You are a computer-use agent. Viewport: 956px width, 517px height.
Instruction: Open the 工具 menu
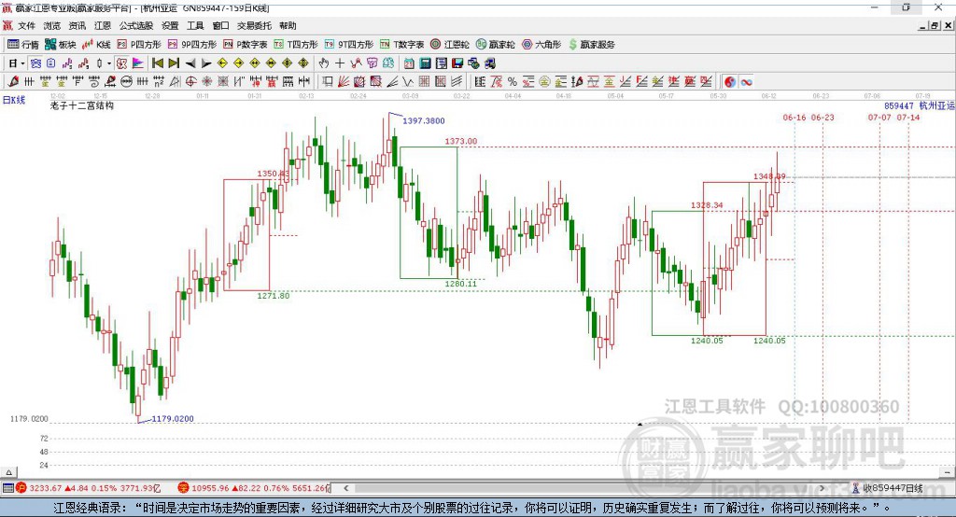[x=195, y=25]
